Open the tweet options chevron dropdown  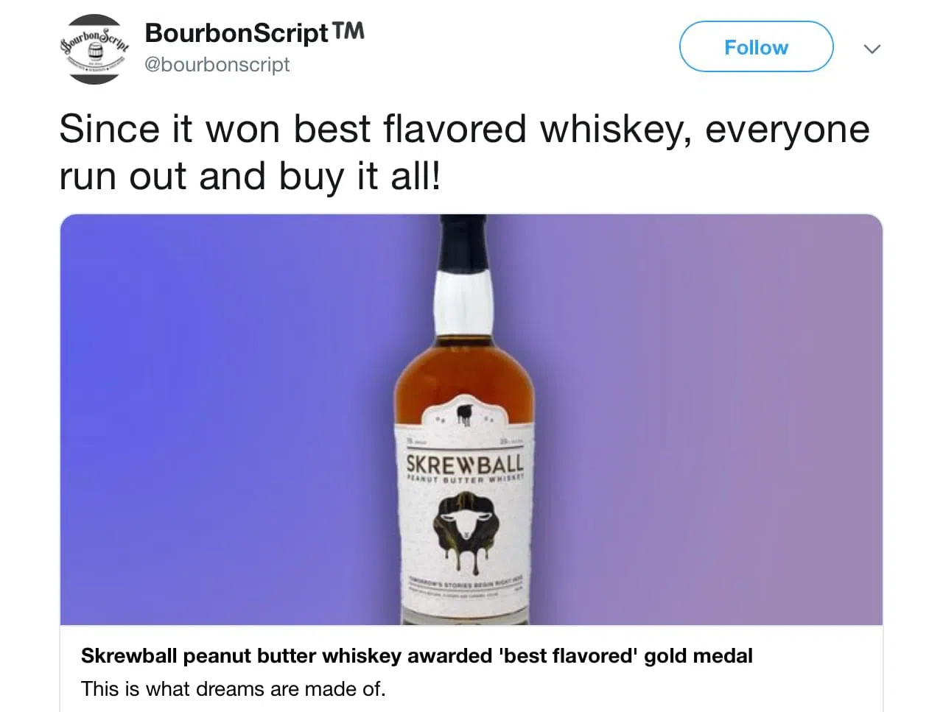point(872,49)
